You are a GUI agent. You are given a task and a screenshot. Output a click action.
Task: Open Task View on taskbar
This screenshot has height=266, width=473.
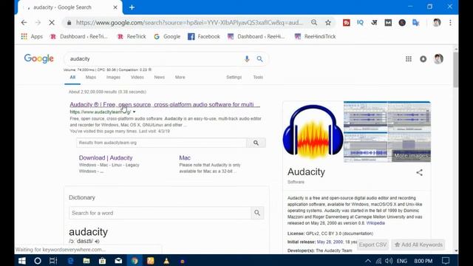tap(53, 261)
